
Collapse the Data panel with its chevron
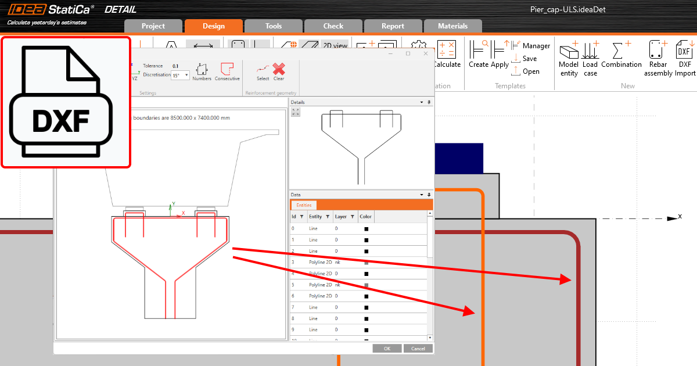click(421, 195)
